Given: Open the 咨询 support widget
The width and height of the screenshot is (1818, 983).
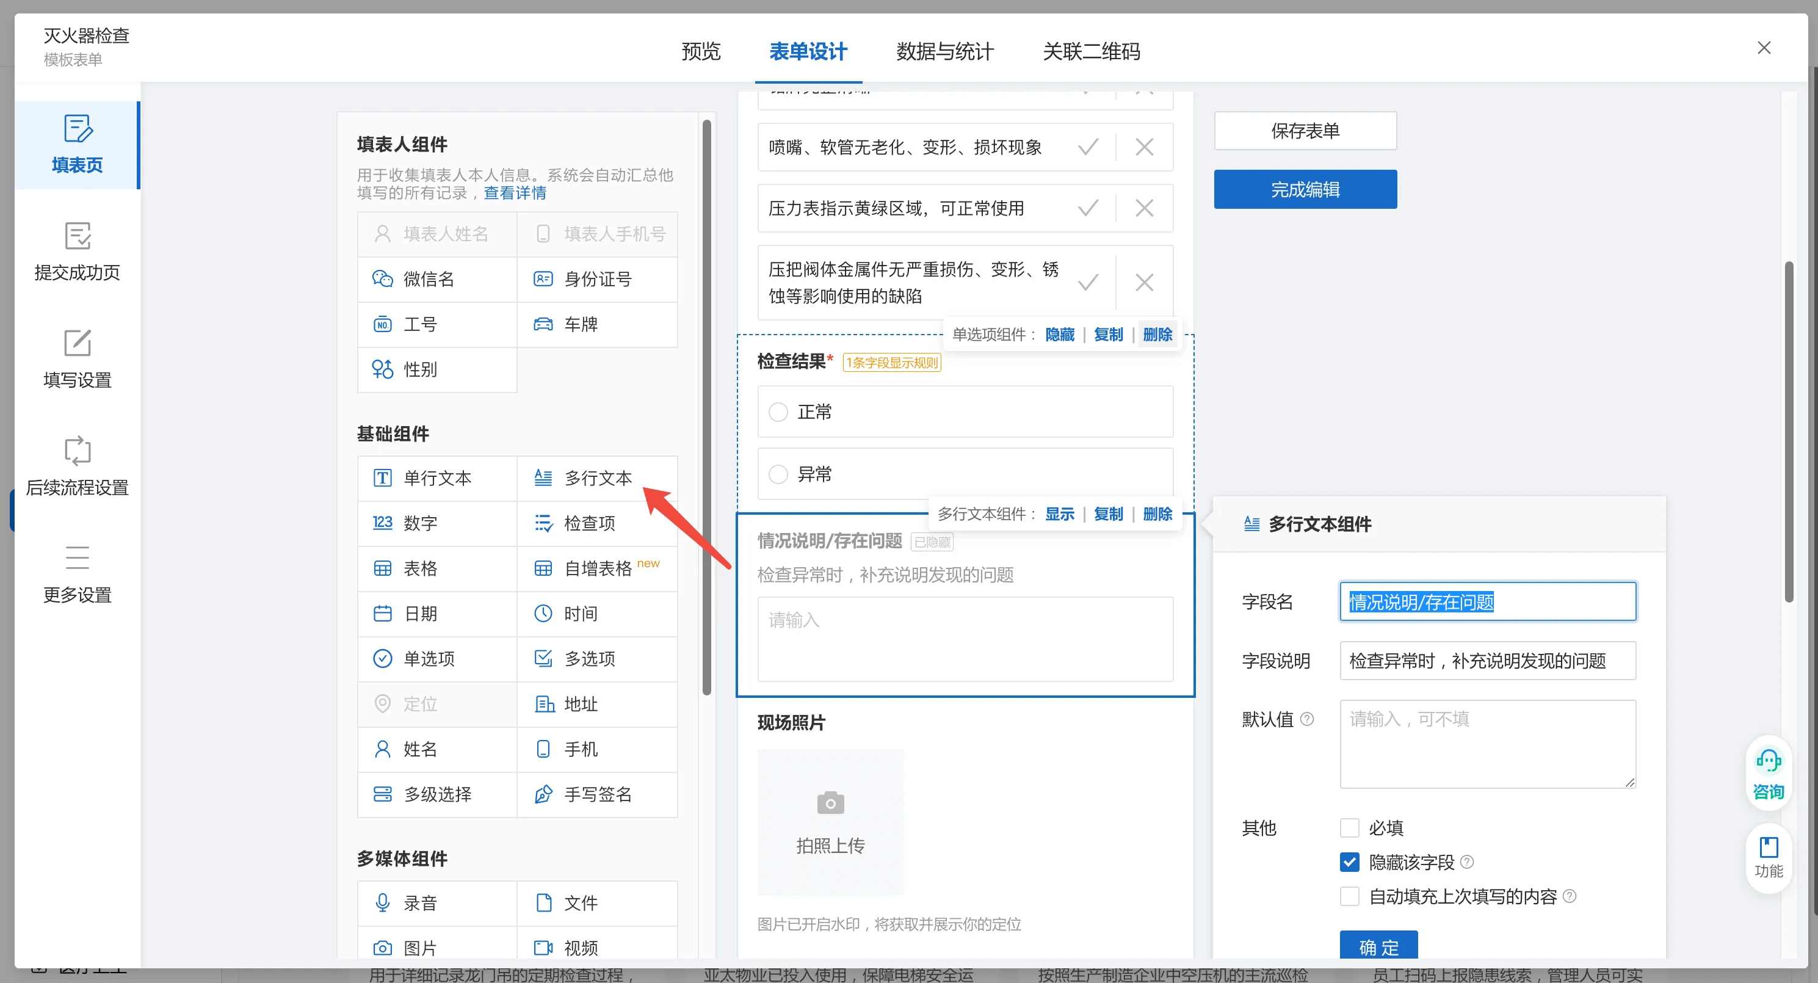Looking at the screenshot, I should (x=1768, y=773).
